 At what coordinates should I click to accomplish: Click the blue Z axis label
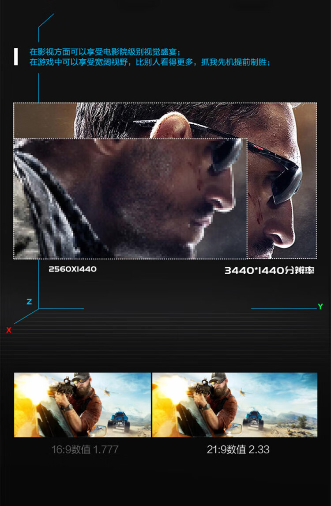[29, 302]
